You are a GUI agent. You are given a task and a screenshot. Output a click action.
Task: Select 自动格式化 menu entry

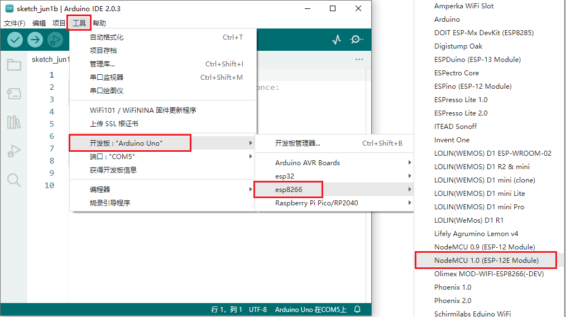click(163, 37)
